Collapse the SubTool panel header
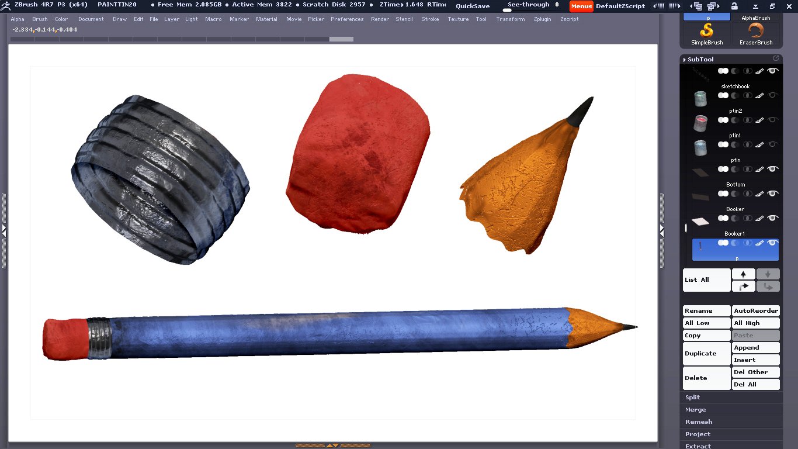The width and height of the screenshot is (798, 449). click(x=700, y=59)
